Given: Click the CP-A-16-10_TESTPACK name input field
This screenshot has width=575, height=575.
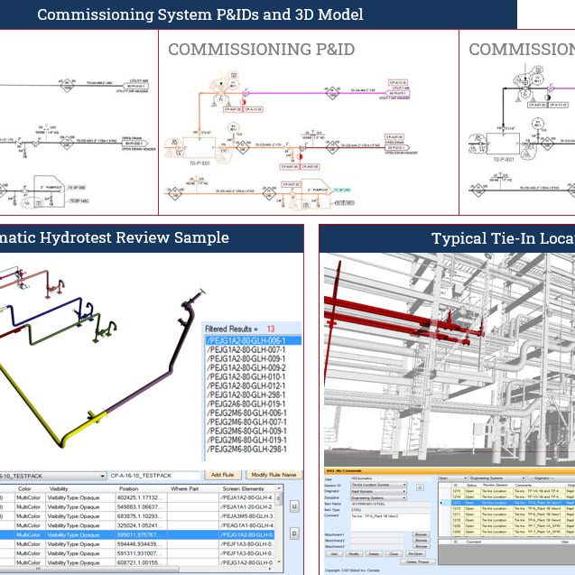Looking at the screenshot, I should click(155, 476).
